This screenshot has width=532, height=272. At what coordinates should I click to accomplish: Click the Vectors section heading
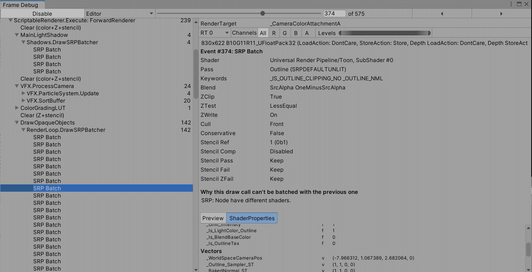pyautogui.click(x=211, y=251)
